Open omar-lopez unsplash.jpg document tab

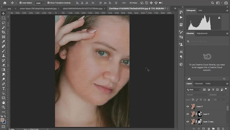click(x=38, y=8)
